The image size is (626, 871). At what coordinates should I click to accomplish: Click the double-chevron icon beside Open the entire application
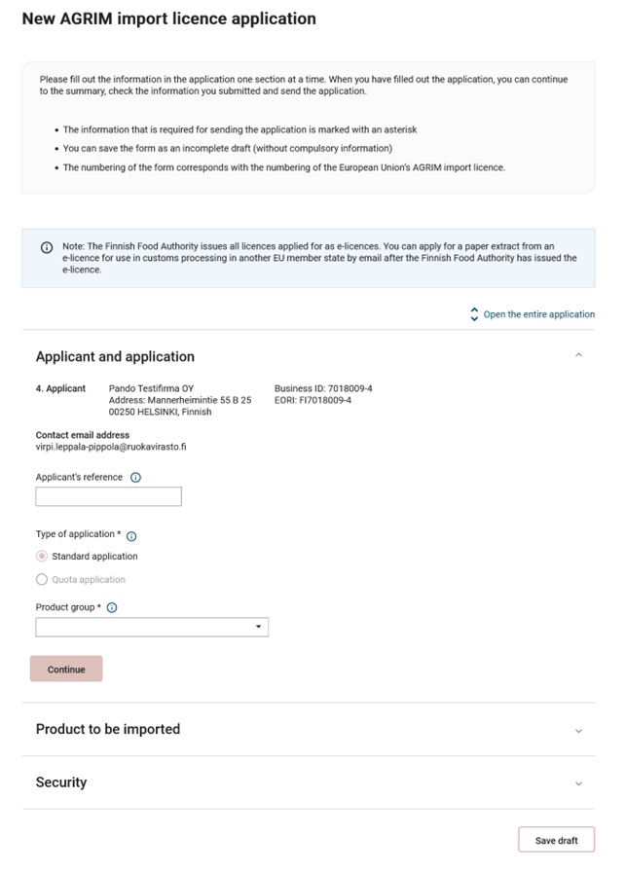pyautogui.click(x=474, y=314)
